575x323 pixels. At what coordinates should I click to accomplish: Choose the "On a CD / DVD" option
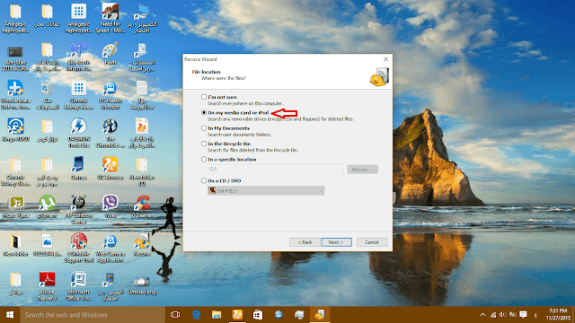204,180
